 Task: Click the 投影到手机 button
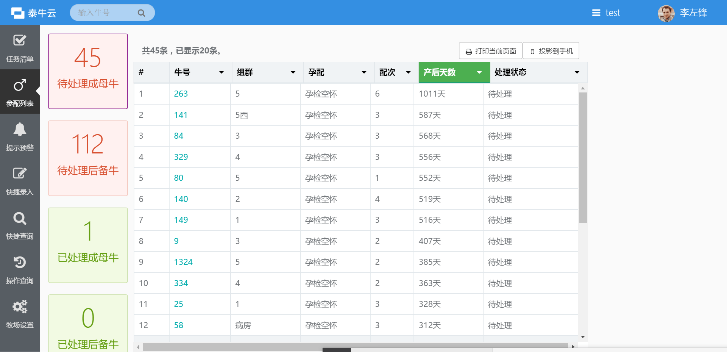(551, 51)
